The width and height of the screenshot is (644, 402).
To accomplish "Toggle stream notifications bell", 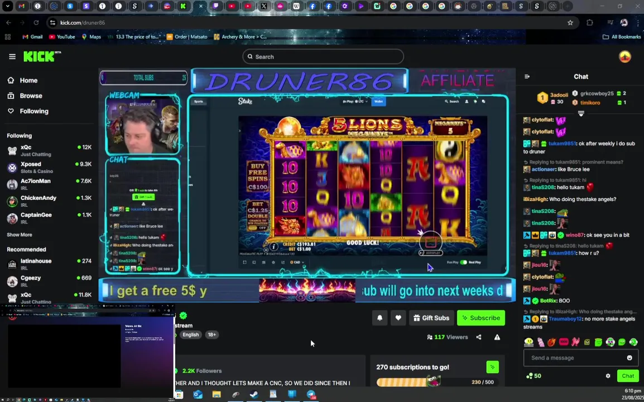I will 379,318.
